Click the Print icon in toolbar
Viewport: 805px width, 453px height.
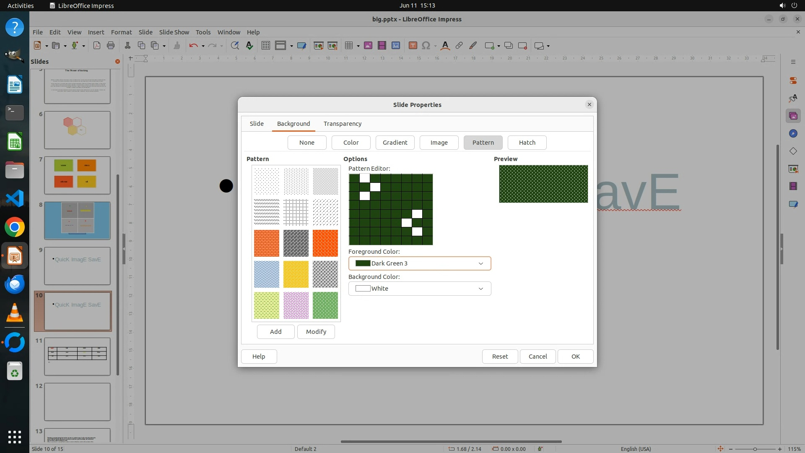111,46
